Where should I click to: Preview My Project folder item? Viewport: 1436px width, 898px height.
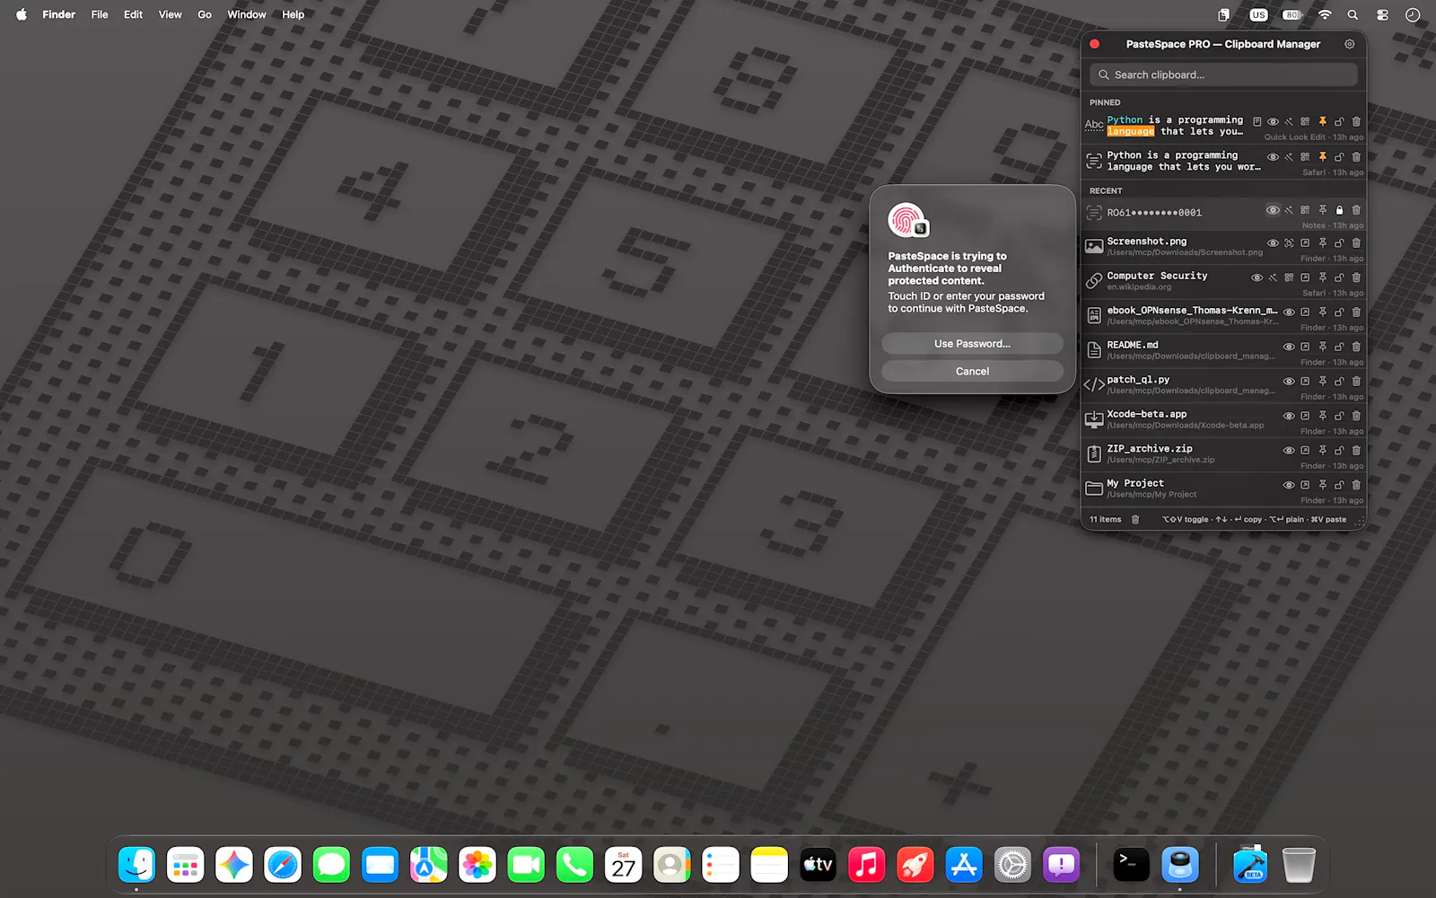pyautogui.click(x=1289, y=485)
